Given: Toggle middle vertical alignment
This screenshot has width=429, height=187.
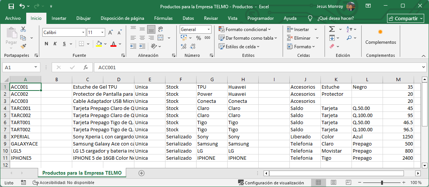Looking at the screenshot, I should (x=142, y=29).
